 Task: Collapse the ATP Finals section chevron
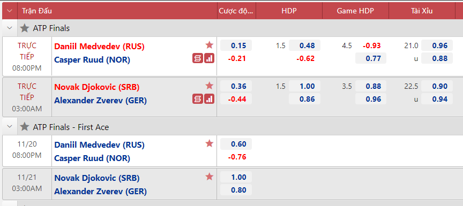coord(10,28)
